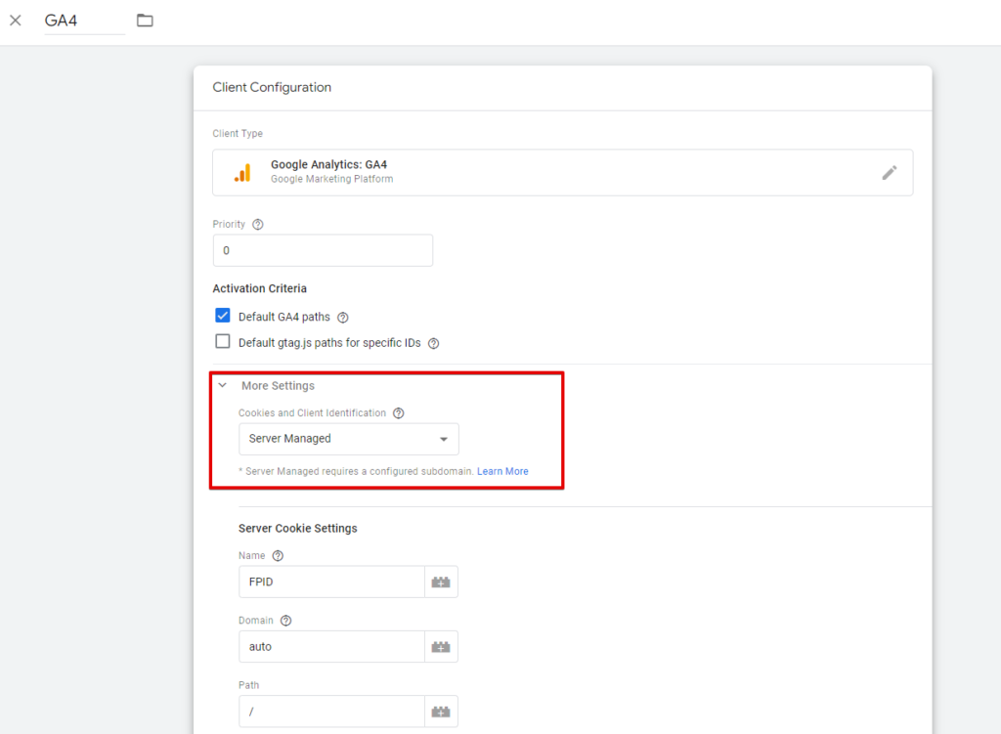
Task: Click the Path input field
Action: (x=331, y=711)
